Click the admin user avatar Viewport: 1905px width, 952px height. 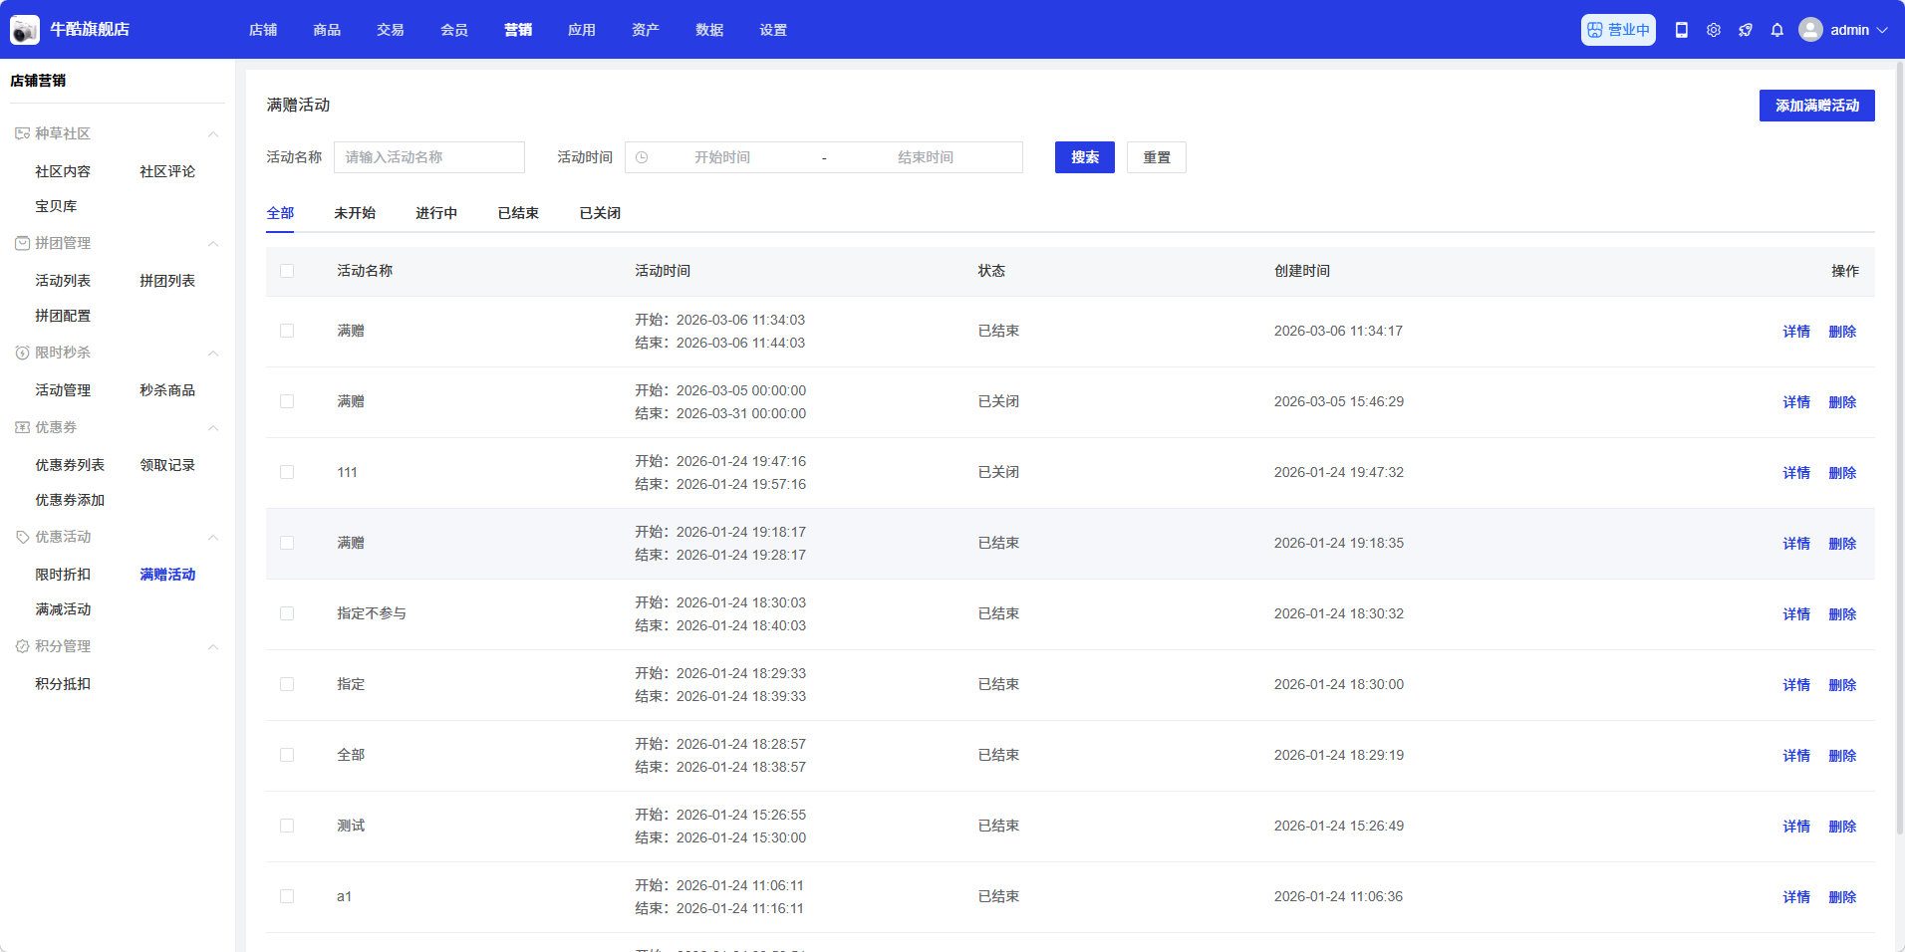pyautogui.click(x=1810, y=30)
